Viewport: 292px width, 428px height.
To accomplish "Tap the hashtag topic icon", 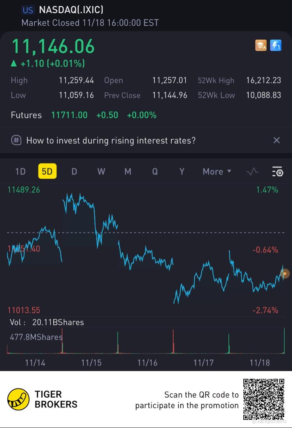I will click(x=16, y=140).
